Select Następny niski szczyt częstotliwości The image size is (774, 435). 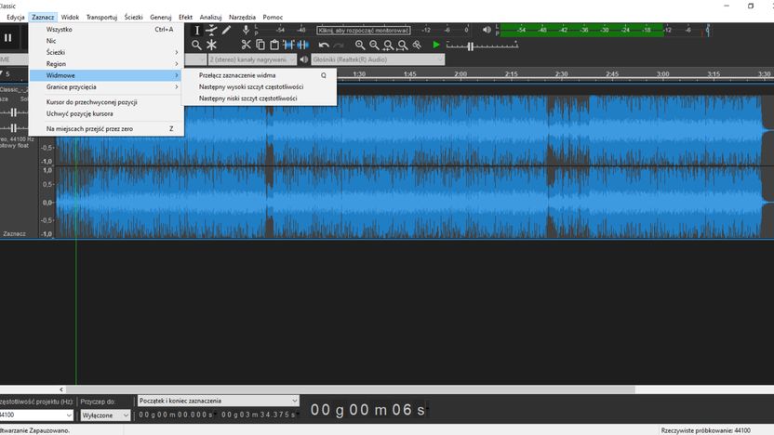point(260,99)
